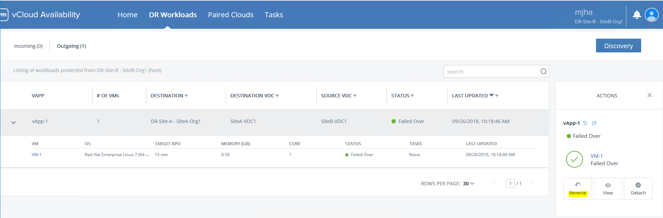
Task: Open the notifications bell icon
Action: coord(637,15)
